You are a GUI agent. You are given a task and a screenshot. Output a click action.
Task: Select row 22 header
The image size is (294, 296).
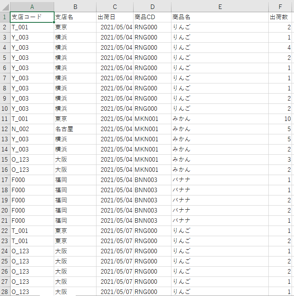pos(5,231)
